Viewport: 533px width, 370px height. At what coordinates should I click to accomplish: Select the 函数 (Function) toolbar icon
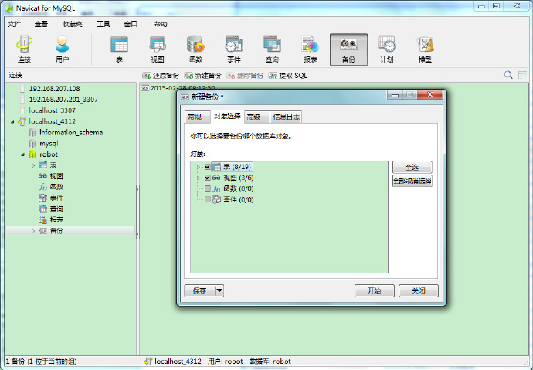coord(195,49)
